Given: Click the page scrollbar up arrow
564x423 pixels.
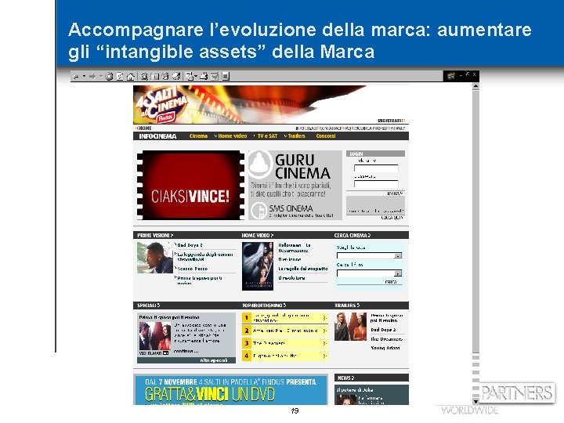Looking at the screenshot, I should pos(475,86).
